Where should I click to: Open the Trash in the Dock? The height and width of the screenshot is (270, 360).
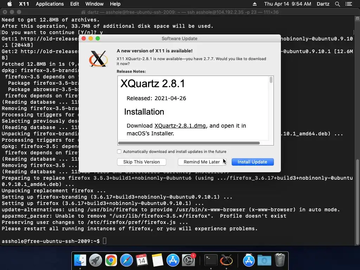[x=279, y=260]
